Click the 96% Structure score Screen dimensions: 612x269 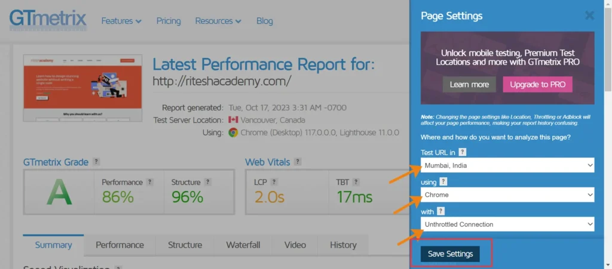187,197
